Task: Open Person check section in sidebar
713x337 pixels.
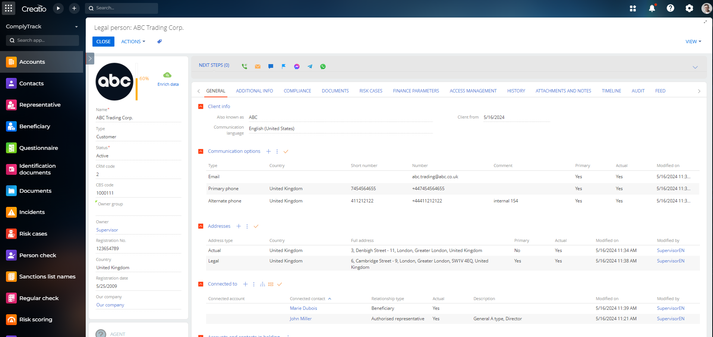Action: (x=41, y=255)
